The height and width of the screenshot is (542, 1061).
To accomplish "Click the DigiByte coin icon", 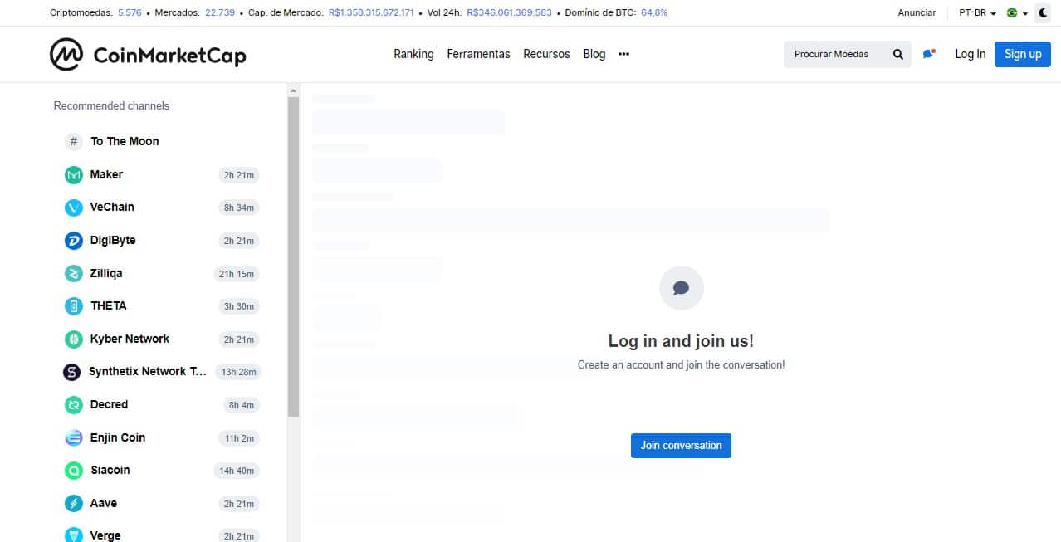I will [x=74, y=241].
